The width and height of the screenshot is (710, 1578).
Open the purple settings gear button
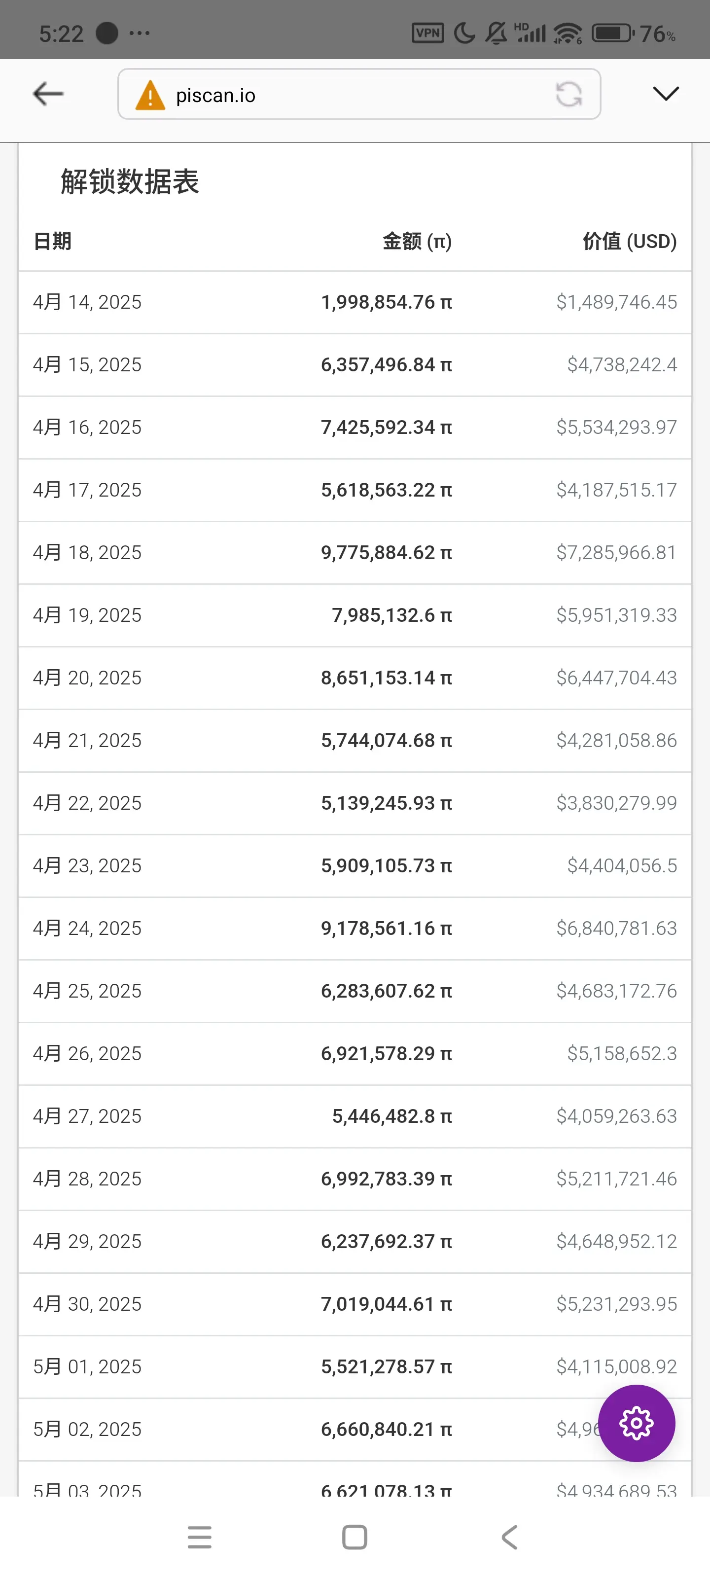637,1423
